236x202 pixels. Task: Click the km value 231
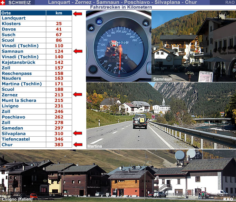click(x=59, y=106)
